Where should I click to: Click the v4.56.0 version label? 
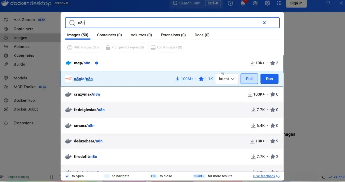pos(339,177)
